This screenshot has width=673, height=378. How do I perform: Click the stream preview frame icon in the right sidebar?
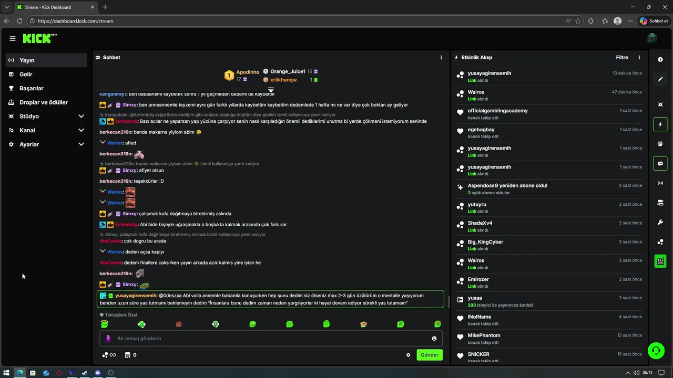[x=660, y=104]
